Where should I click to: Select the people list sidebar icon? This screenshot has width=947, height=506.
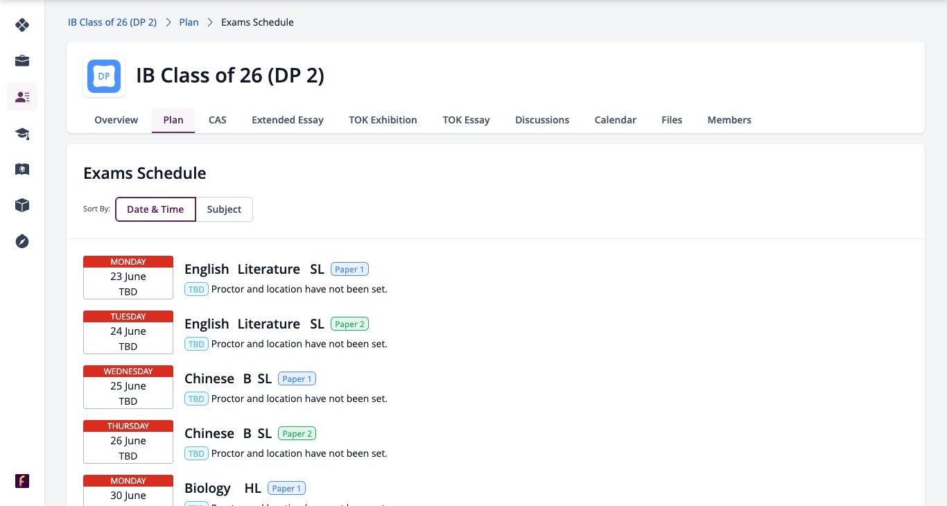[x=22, y=97]
